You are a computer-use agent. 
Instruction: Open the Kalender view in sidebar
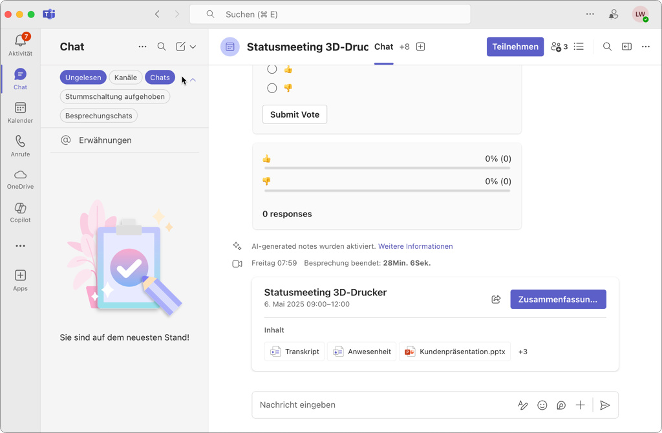point(20,112)
